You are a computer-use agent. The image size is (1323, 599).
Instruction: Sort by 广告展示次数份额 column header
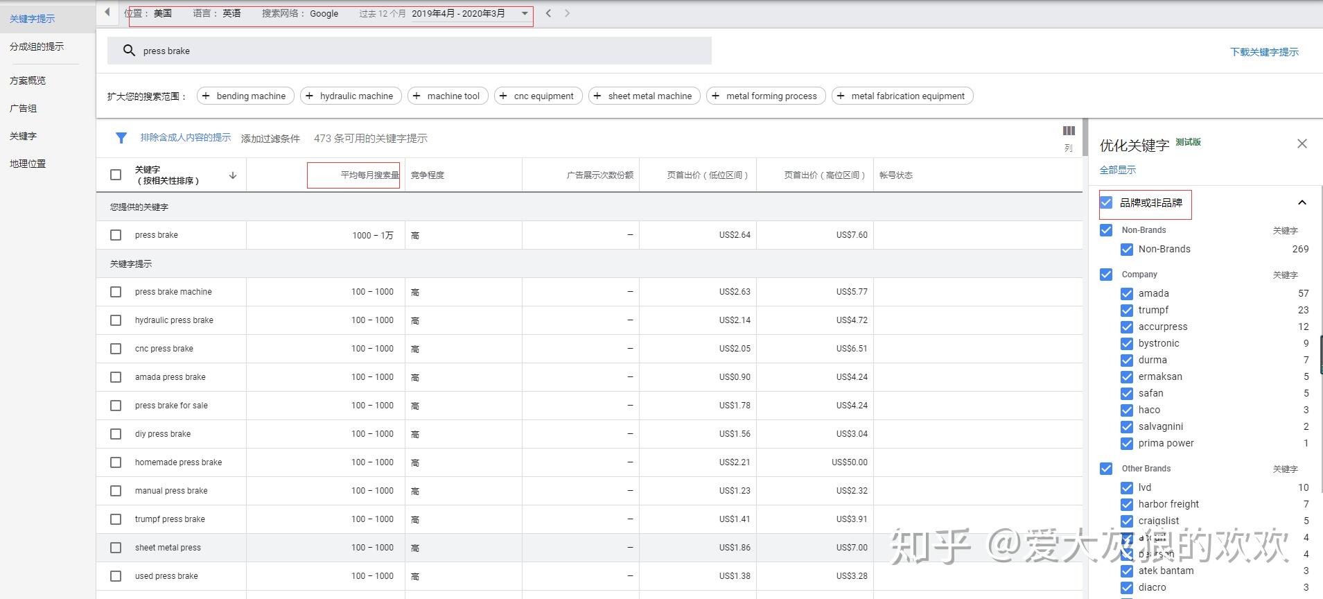[600, 175]
